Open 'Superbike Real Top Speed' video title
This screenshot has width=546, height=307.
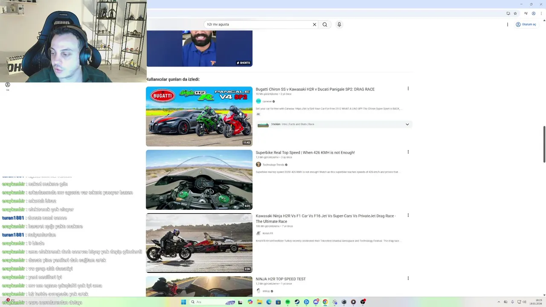(x=305, y=153)
